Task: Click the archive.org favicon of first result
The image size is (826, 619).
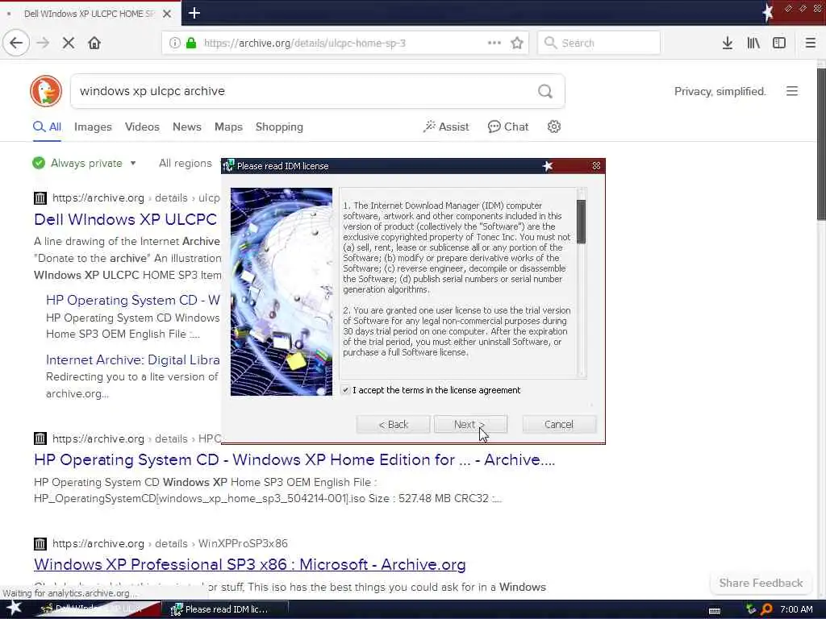Action: [x=40, y=198]
